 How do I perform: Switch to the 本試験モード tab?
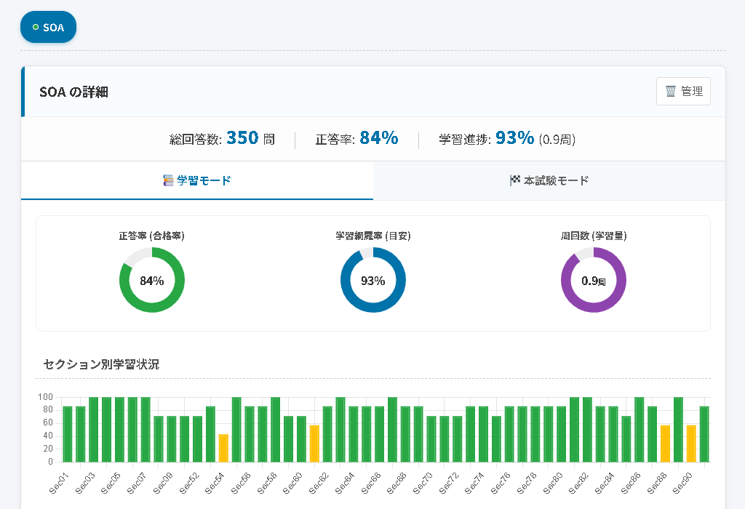point(549,180)
